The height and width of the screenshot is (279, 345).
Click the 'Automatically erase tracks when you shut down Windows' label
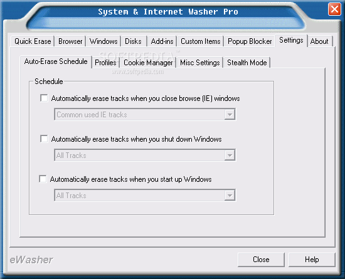[x=136, y=139]
